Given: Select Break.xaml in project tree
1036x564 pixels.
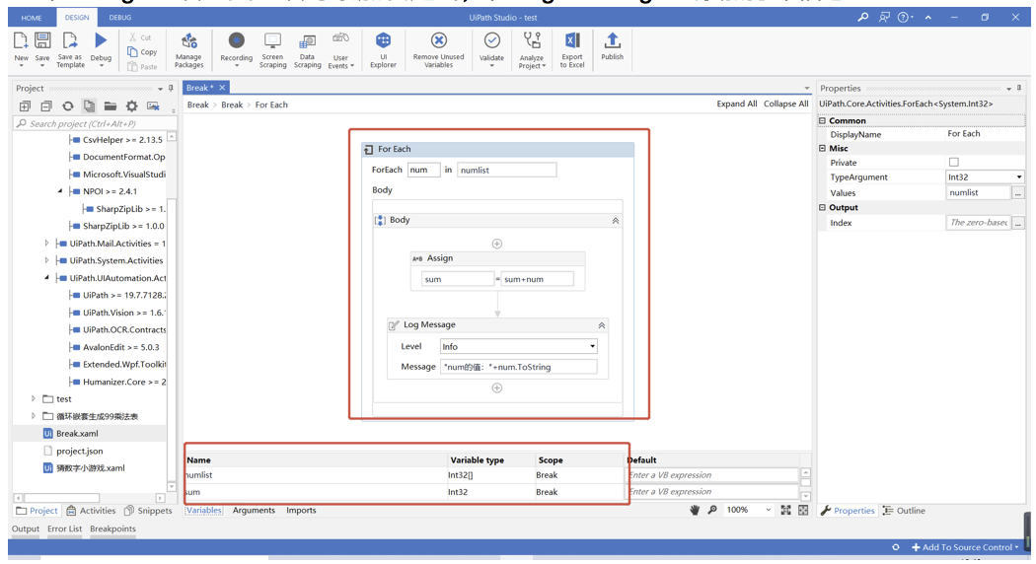Looking at the screenshot, I should [77, 433].
